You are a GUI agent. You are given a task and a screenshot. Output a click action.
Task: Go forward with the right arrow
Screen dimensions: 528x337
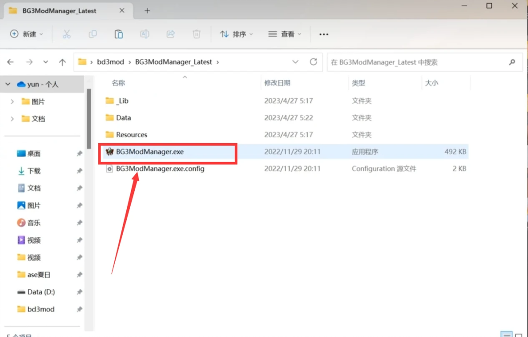tap(29, 62)
